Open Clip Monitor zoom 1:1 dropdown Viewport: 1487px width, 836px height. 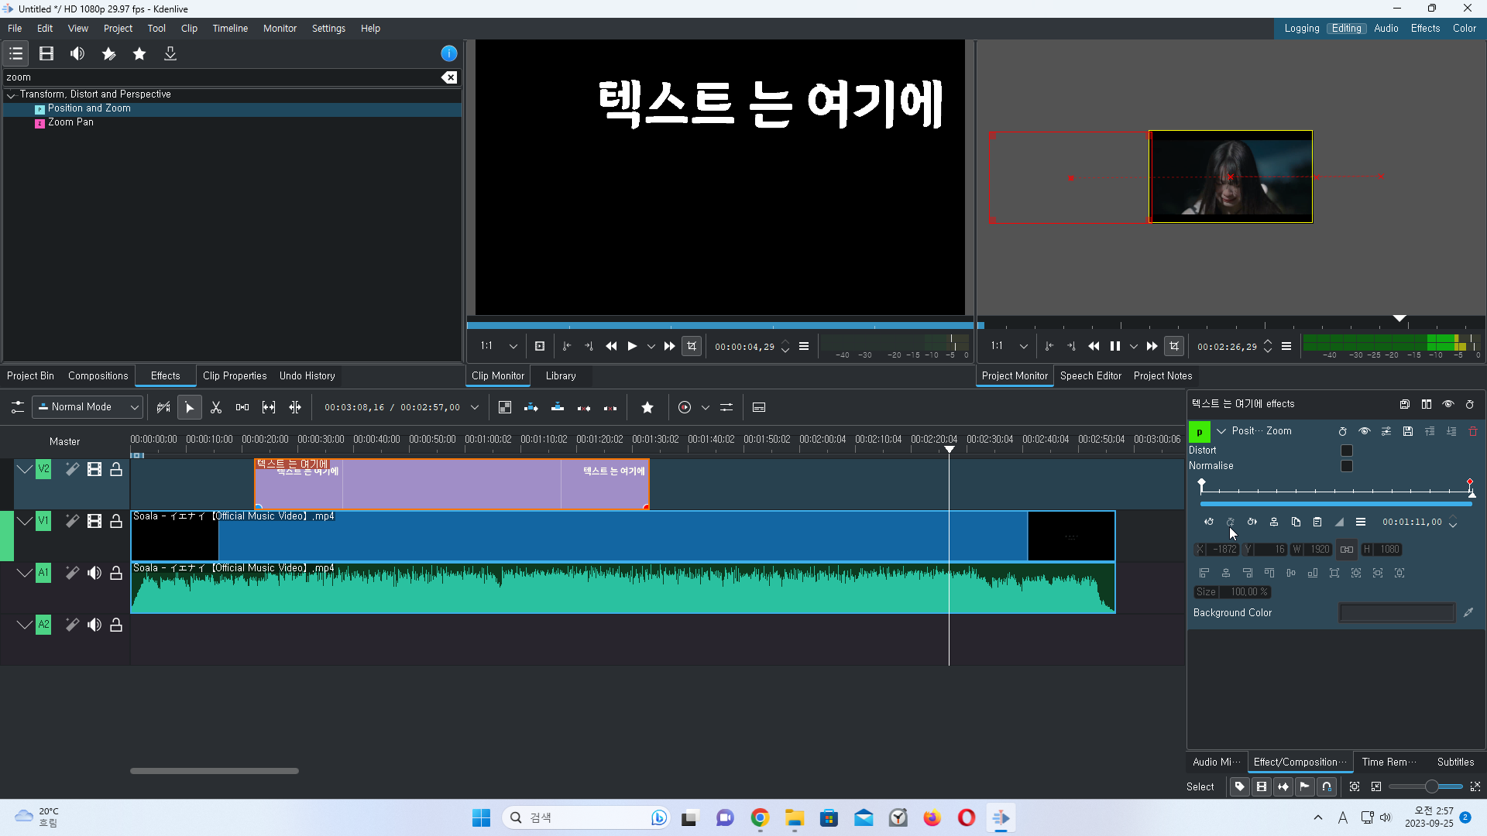pos(499,346)
